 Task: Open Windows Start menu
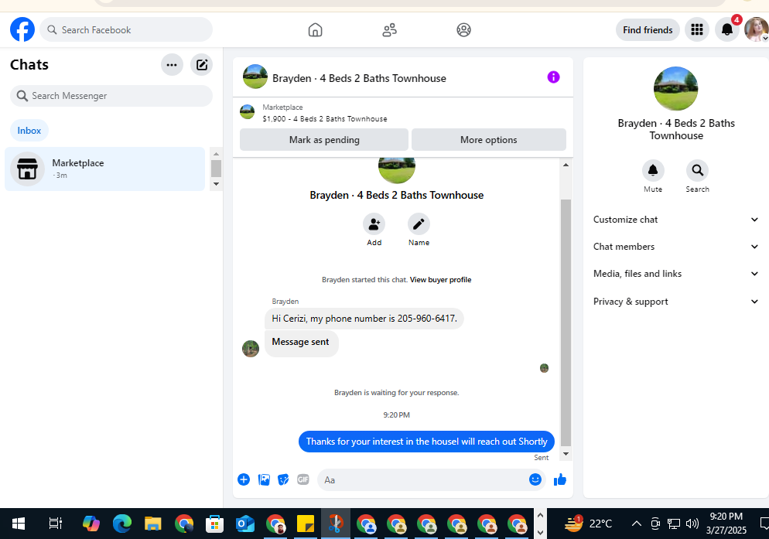point(19,524)
